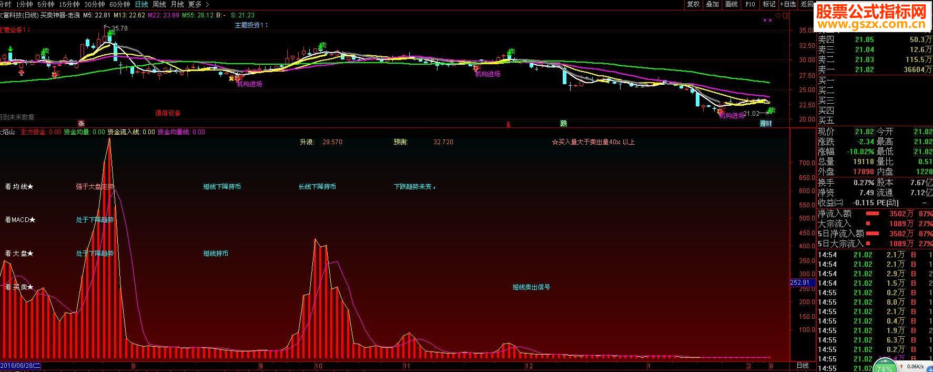Viewport: 933px width, 372px height.
Task: Click the 短线卖出信号 text
Action: [531, 287]
